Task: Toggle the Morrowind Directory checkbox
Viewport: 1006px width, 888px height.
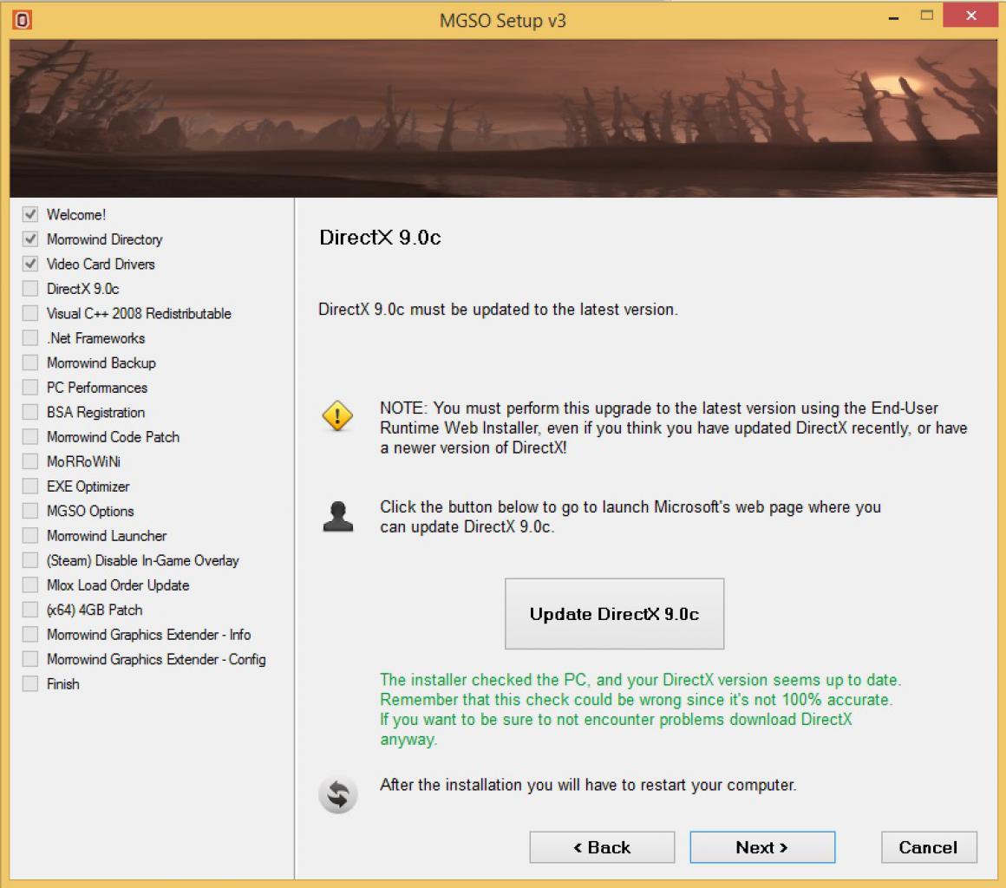Action: coord(30,238)
